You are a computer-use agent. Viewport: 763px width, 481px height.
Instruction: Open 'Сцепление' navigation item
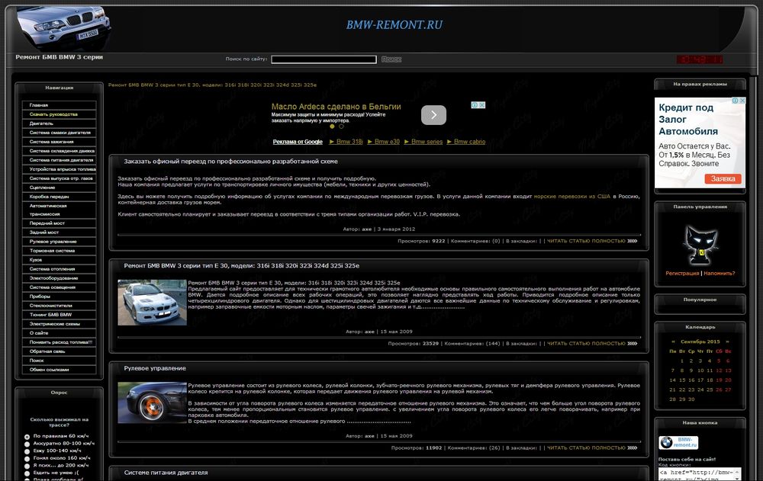(59, 188)
